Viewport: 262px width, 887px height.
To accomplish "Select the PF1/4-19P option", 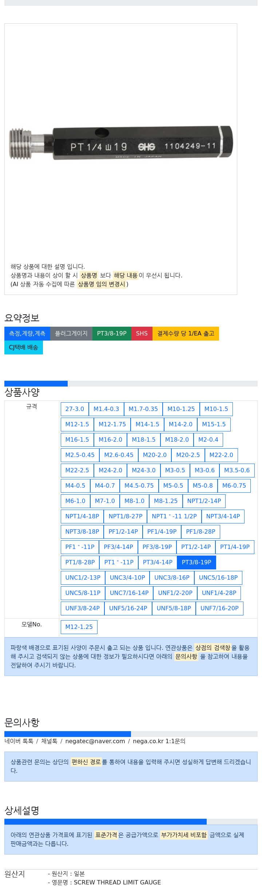I will point(162,531).
